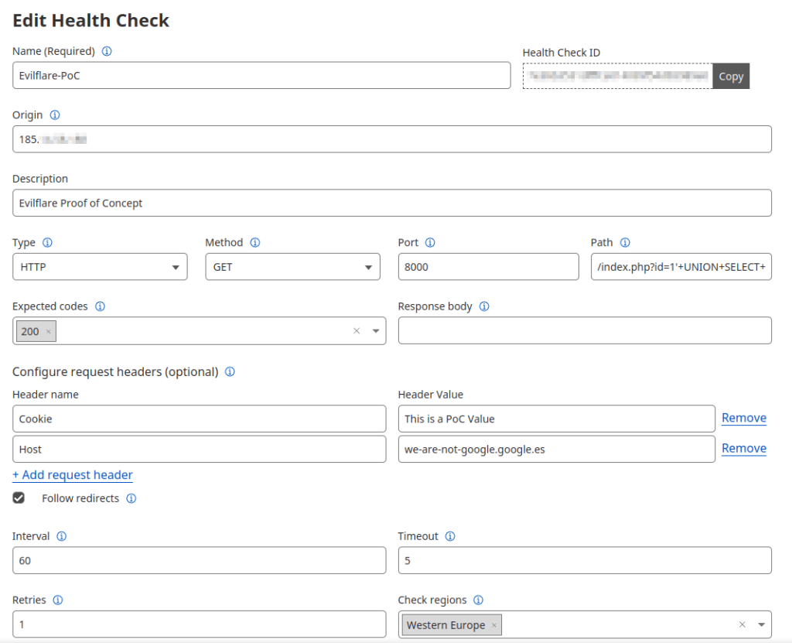Viewport: 792px width, 643px height.
Task: Click the Add request header link
Action: 73,475
